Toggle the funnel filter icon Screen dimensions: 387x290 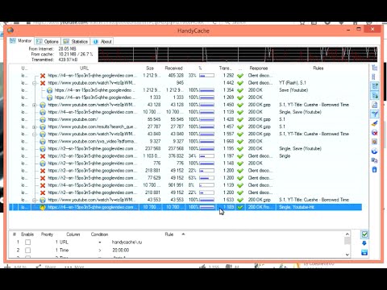375,114
